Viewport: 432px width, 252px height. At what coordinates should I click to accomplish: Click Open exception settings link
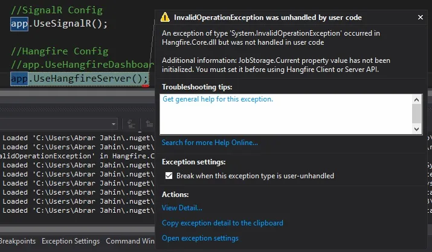[x=200, y=238]
